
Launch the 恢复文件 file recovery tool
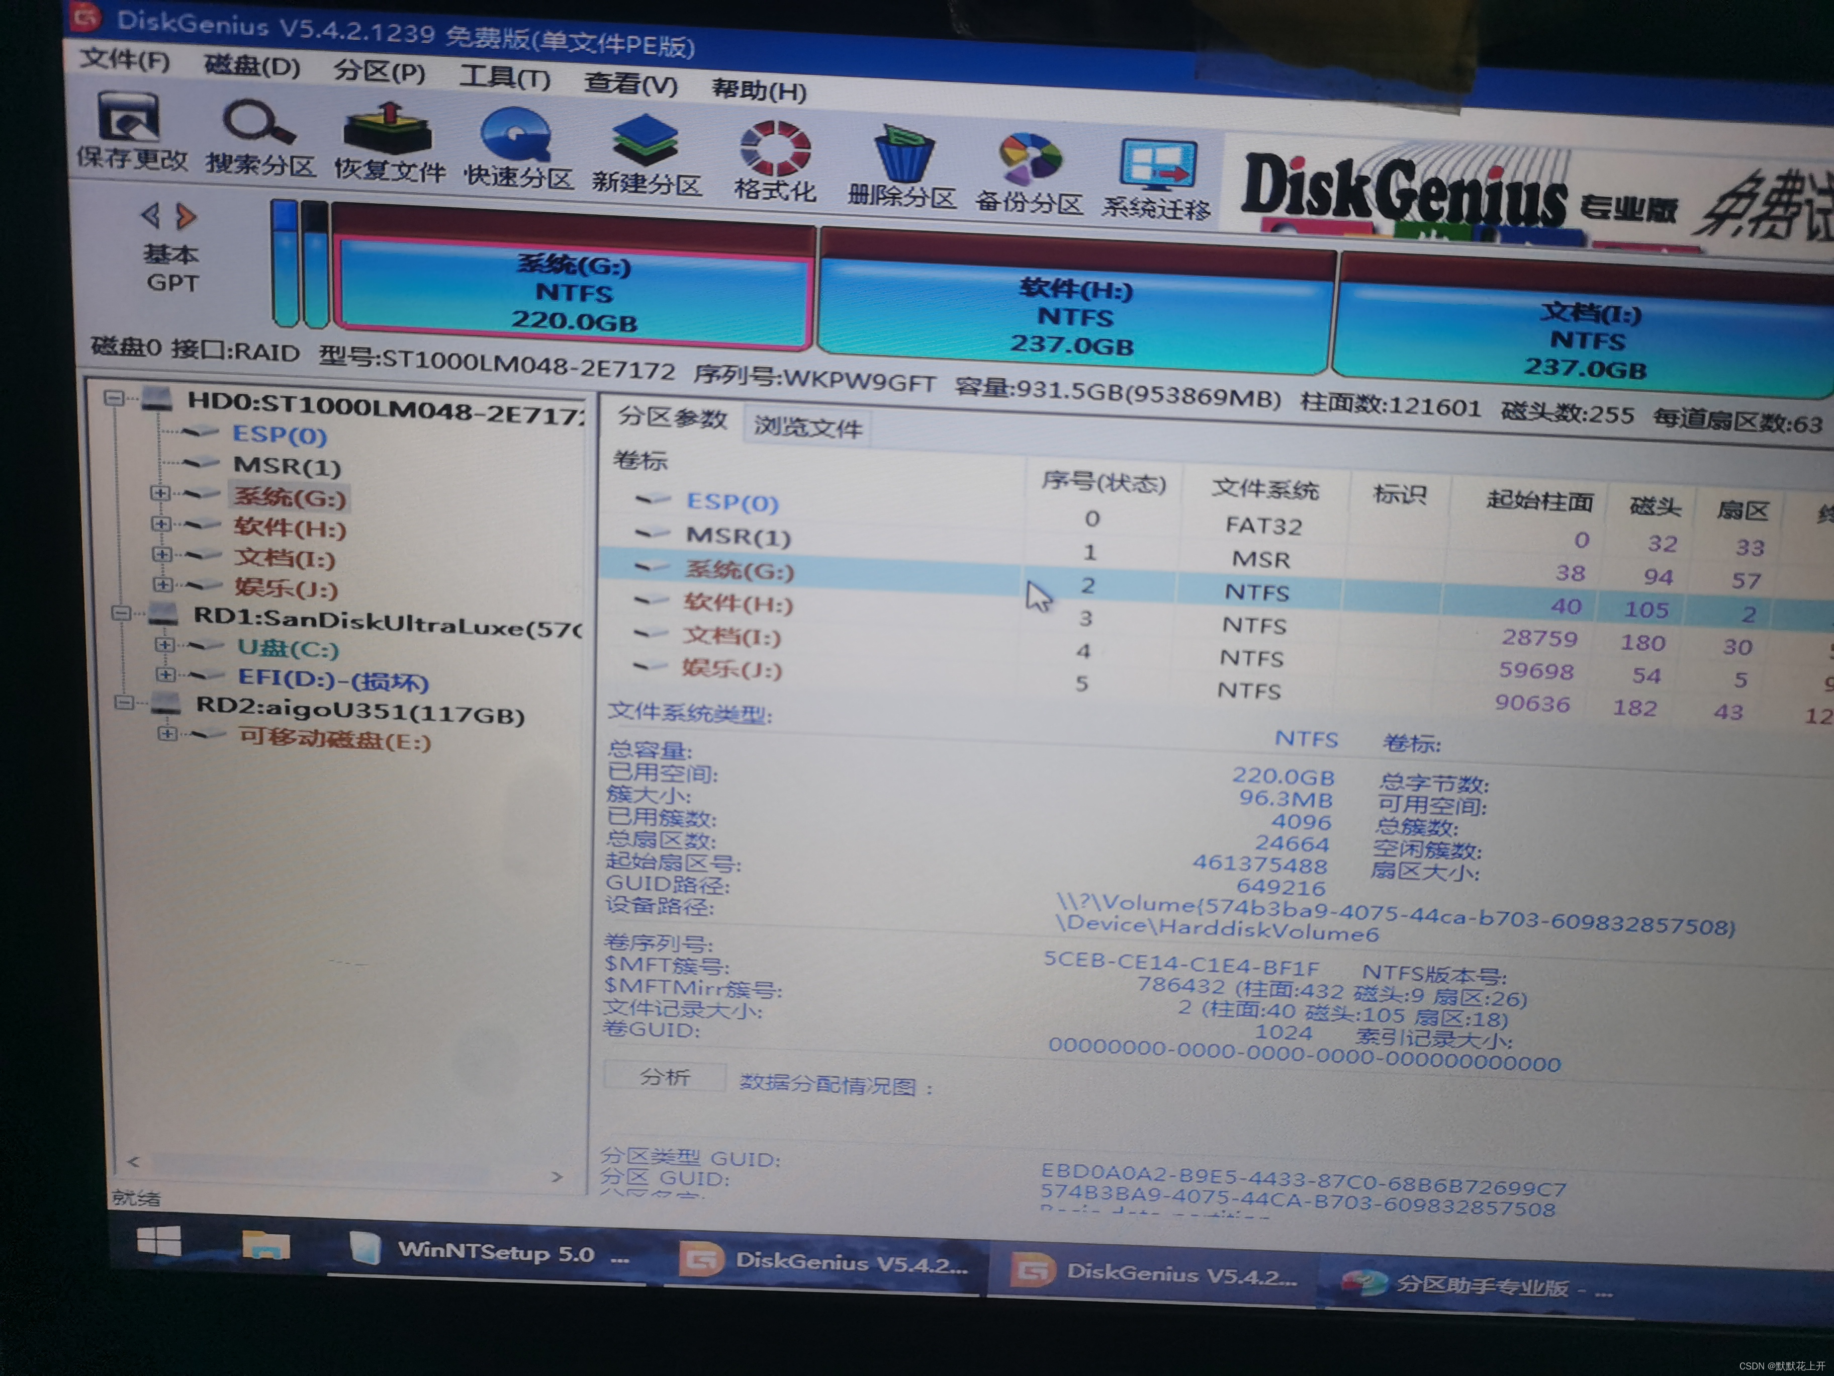[389, 143]
